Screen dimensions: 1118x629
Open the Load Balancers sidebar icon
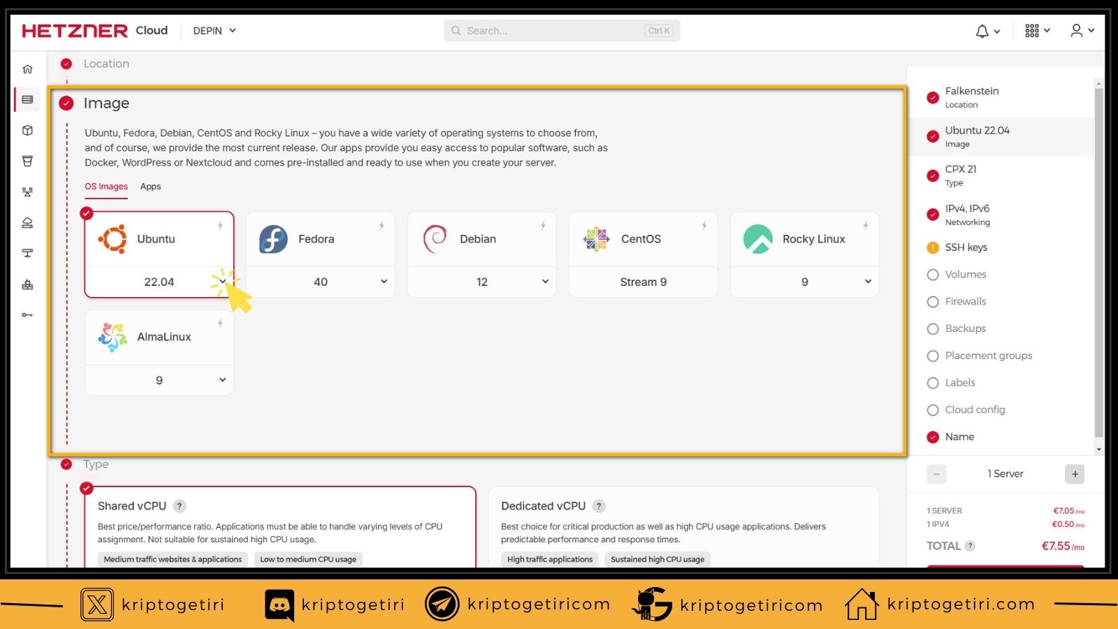point(27,192)
